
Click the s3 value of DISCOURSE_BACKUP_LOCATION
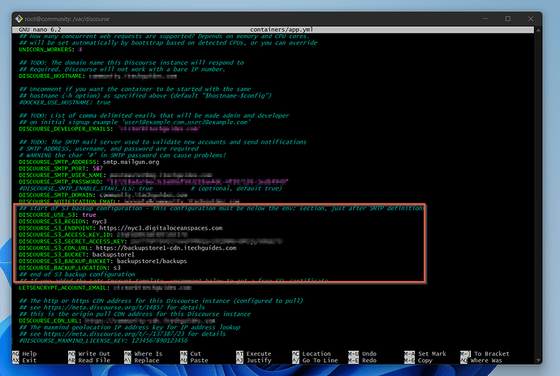point(117,268)
